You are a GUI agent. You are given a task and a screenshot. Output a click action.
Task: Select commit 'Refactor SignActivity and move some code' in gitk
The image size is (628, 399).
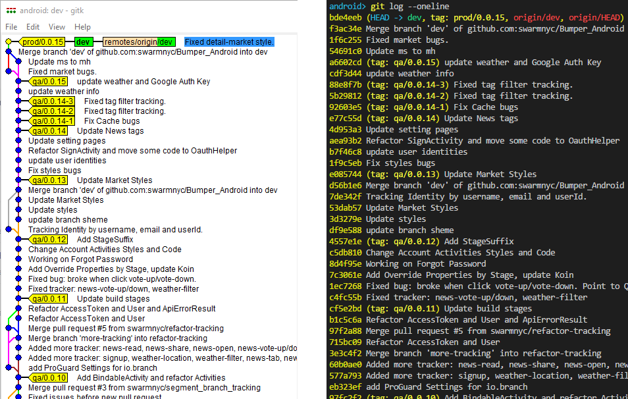coord(132,151)
